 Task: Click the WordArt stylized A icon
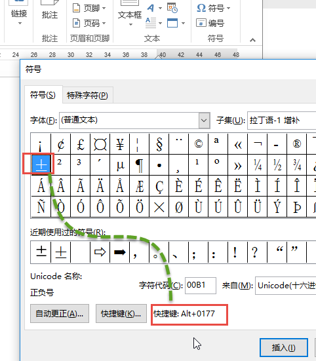click(x=154, y=9)
